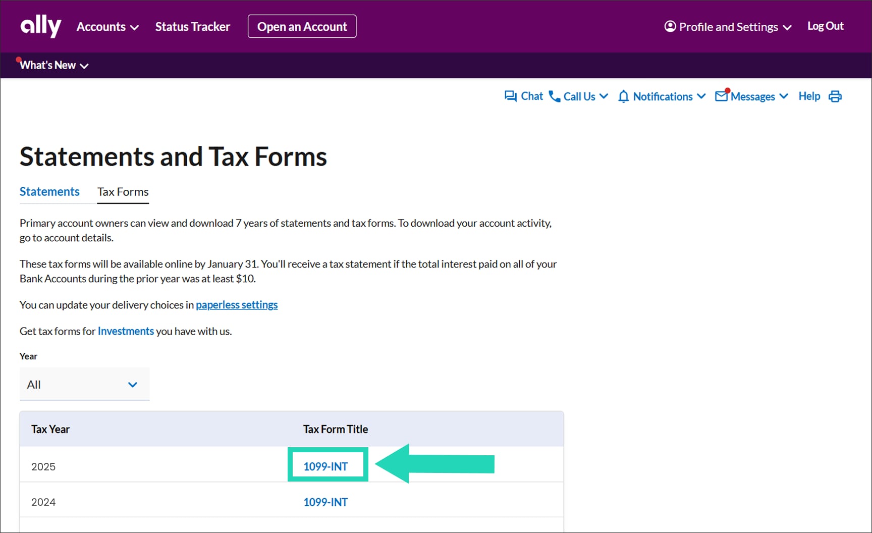The height and width of the screenshot is (533, 872).
Task: Click the profile avatar icon
Action: [x=670, y=26]
